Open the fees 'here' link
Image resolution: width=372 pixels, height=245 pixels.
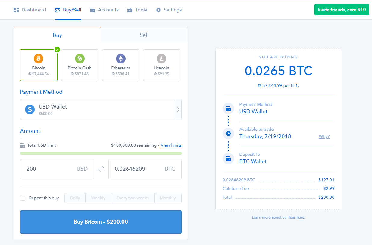pyautogui.click(x=300, y=217)
